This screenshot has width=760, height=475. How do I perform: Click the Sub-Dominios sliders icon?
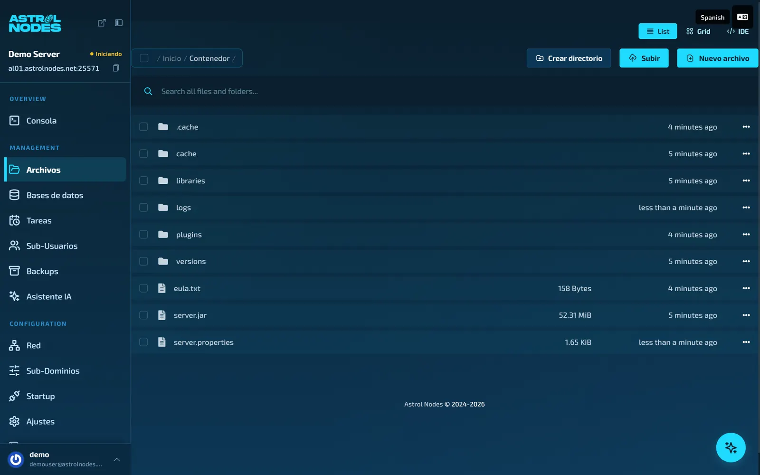pyautogui.click(x=14, y=370)
